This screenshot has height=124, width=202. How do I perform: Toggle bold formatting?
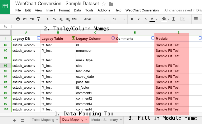click(x=132, y=19)
